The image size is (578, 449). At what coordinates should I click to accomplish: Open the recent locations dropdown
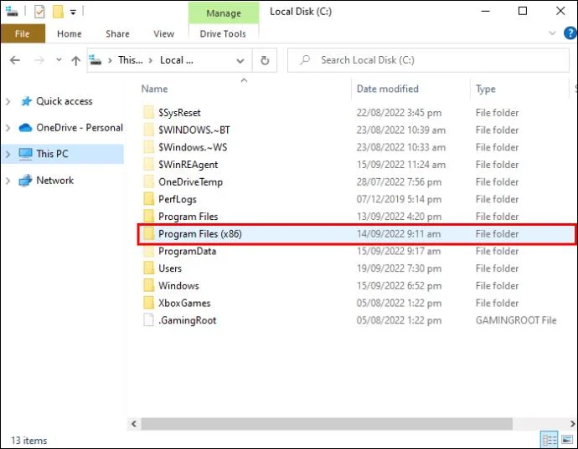pos(59,59)
